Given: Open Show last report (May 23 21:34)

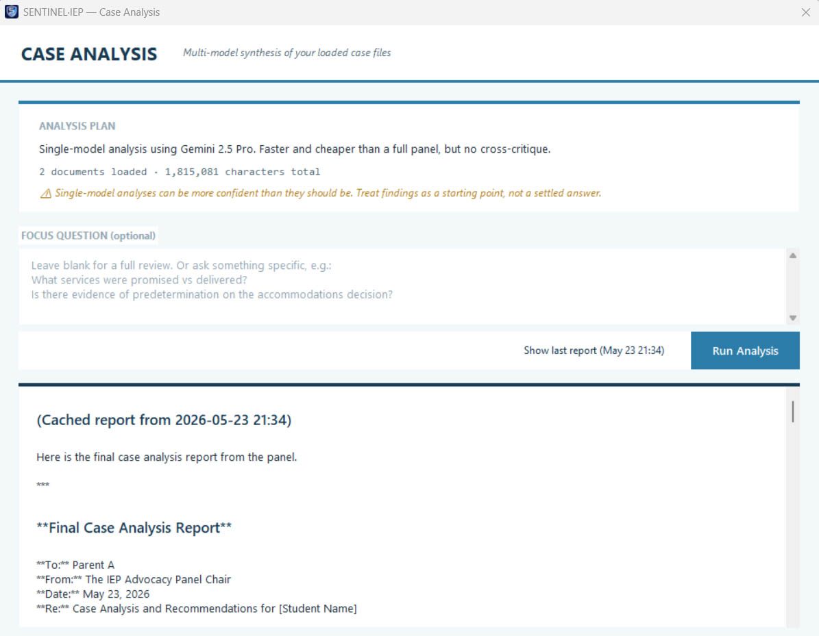Looking at the screenshot, I should click(x=594, y=351).
